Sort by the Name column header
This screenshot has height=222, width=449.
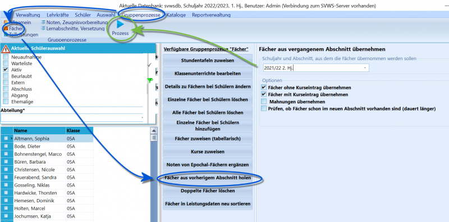(x=39, y=130)
